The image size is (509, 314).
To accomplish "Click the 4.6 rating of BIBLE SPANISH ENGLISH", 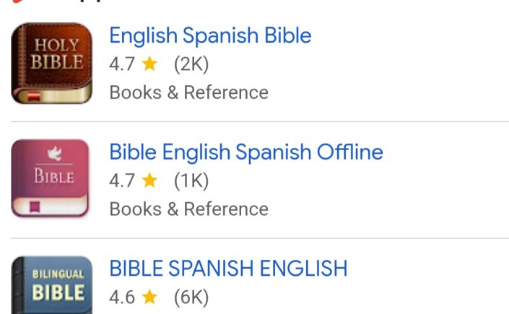I will (121, 297).
